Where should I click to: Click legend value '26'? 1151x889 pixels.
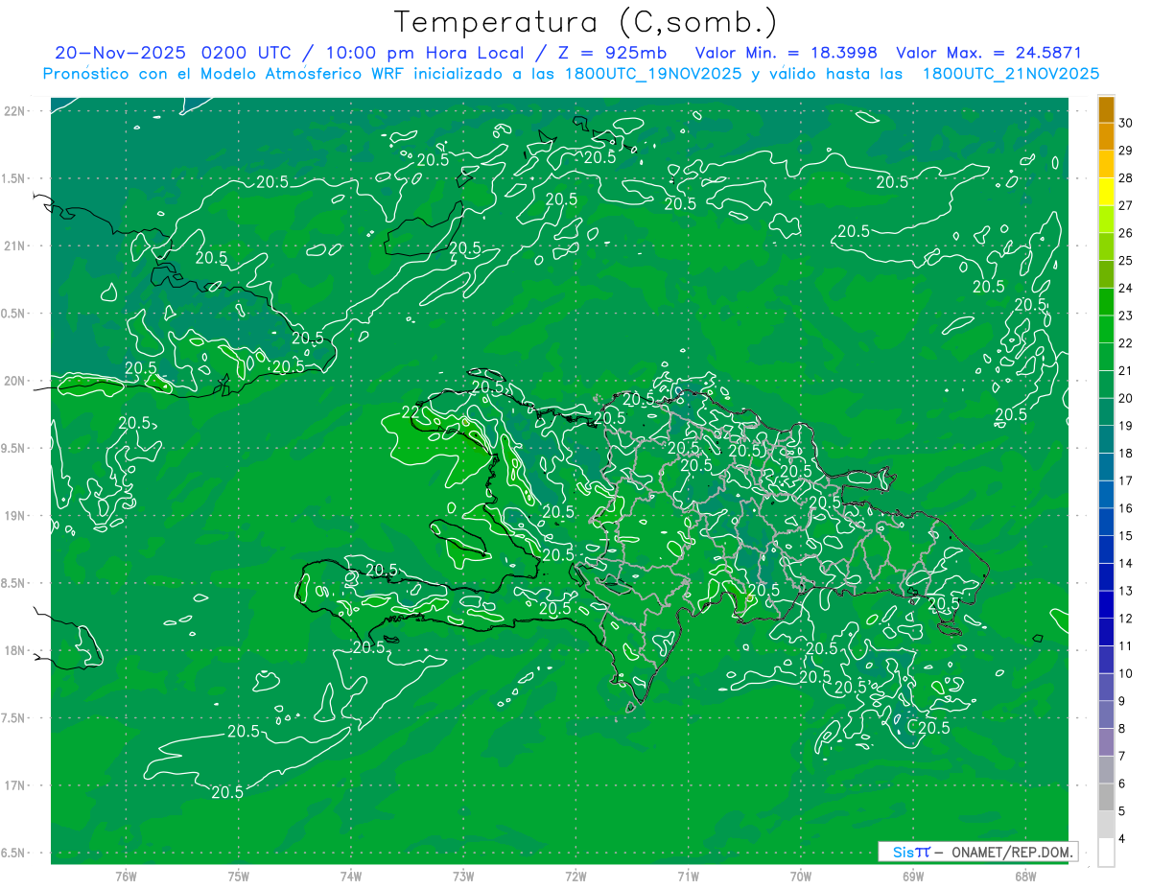[1125, 233]
